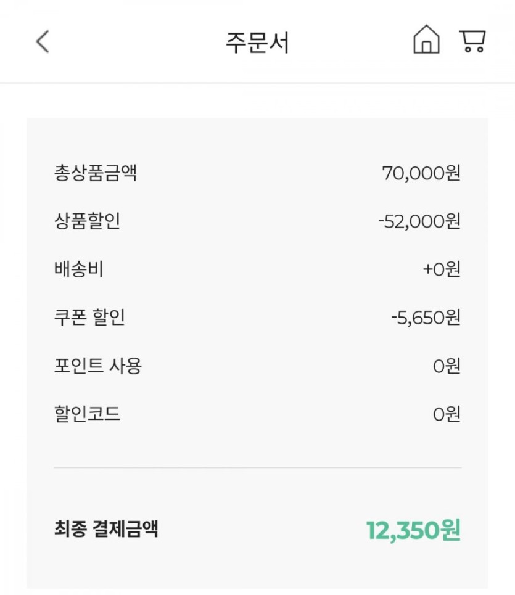Tap the 쿠폰 할인 label
Image resolution: width=515 pixels, height=595 pixels.
coord(90,318)
